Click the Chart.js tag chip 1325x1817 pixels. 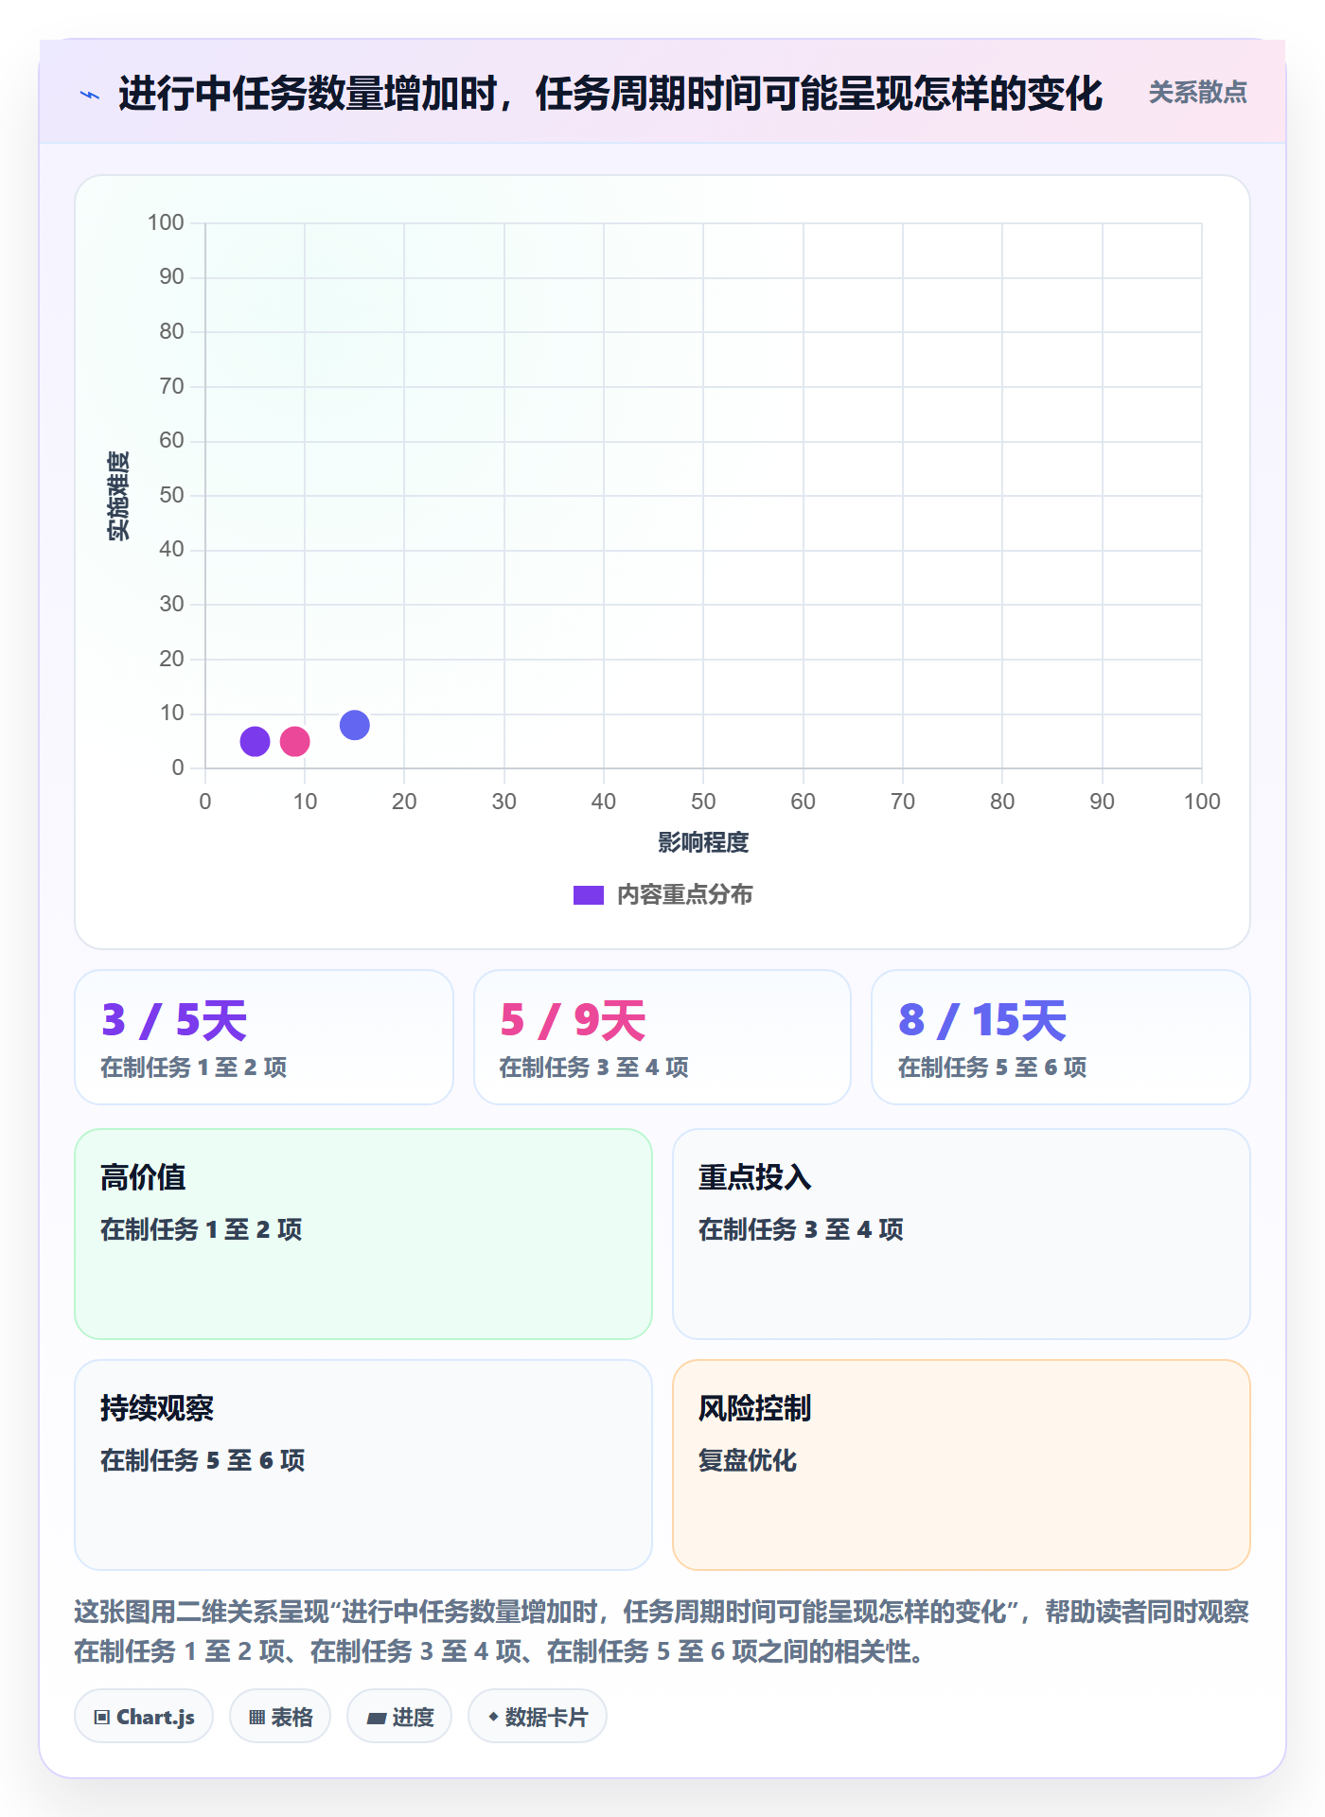pos(144,1716)
